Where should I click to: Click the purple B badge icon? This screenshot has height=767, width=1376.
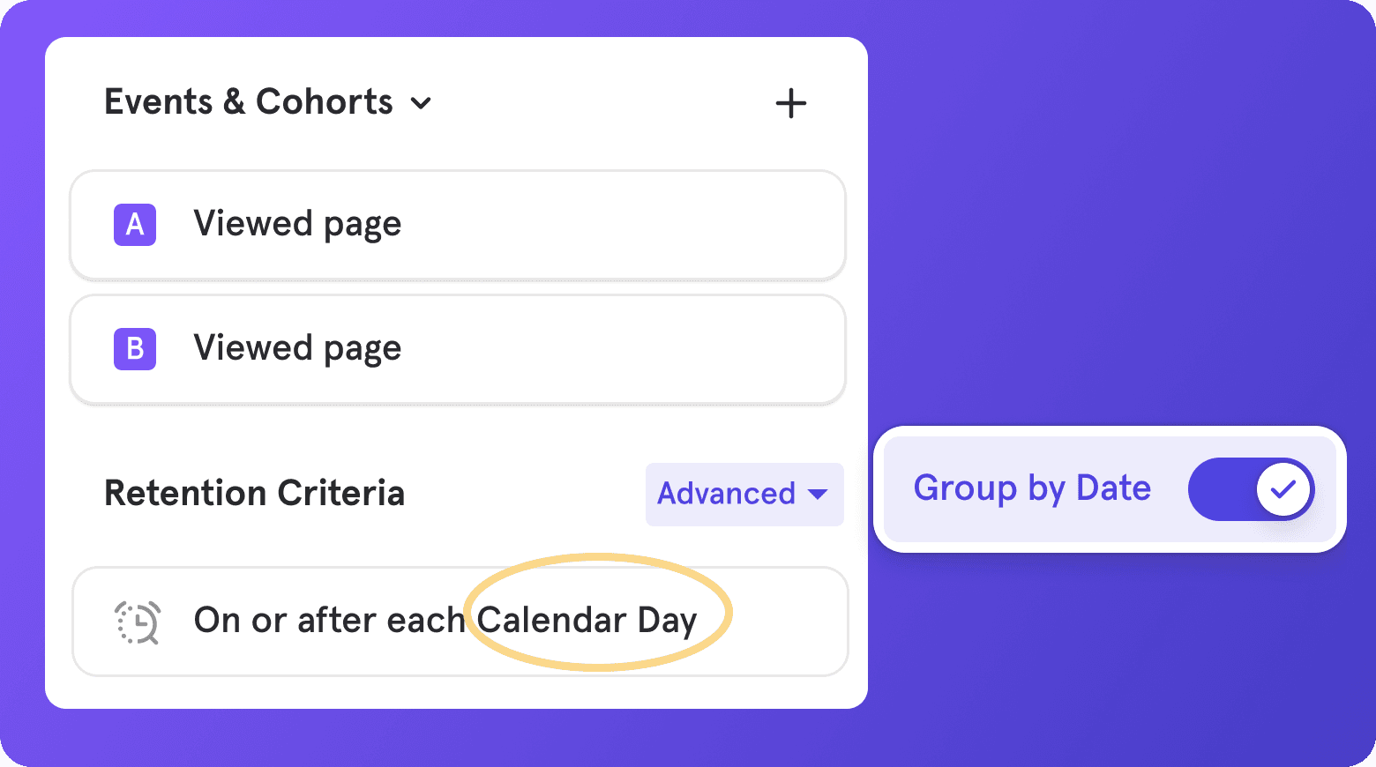pyautogui.click(x=135, y=348)
